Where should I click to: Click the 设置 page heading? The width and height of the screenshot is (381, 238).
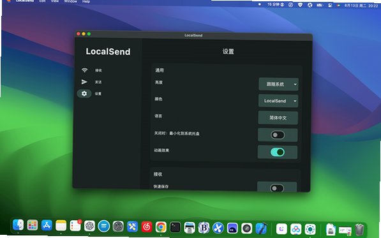228,52
